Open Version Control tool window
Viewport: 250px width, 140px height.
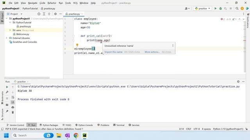[15, 125]
